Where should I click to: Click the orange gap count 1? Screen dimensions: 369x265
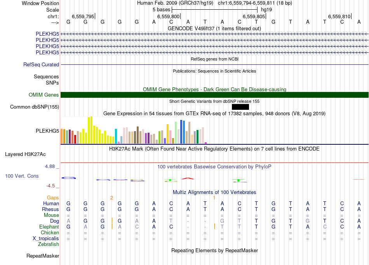(x=214, y=198)
